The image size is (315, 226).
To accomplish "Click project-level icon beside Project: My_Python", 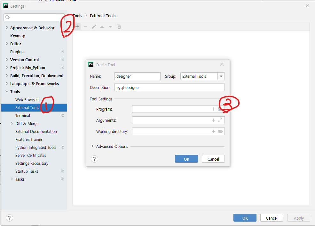I will (62, 68).
